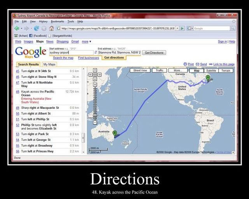Open the Tools menu
This screenshot has width=249, height=199.
coord(71,21)
